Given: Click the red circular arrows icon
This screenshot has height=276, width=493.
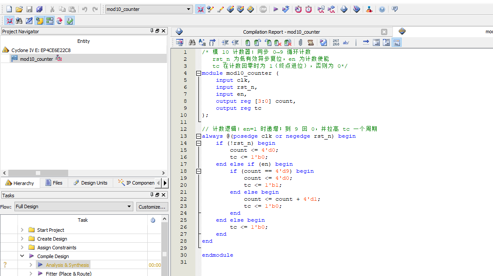Looking at the screenshot, I should [x=59, y=21].
